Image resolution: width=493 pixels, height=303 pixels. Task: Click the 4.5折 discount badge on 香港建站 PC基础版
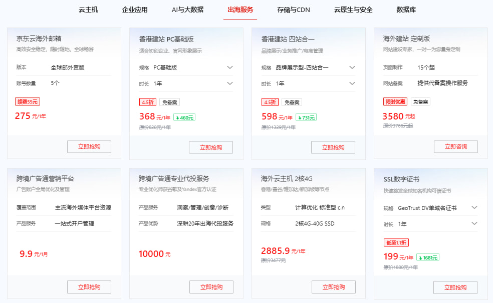[147, 102]
